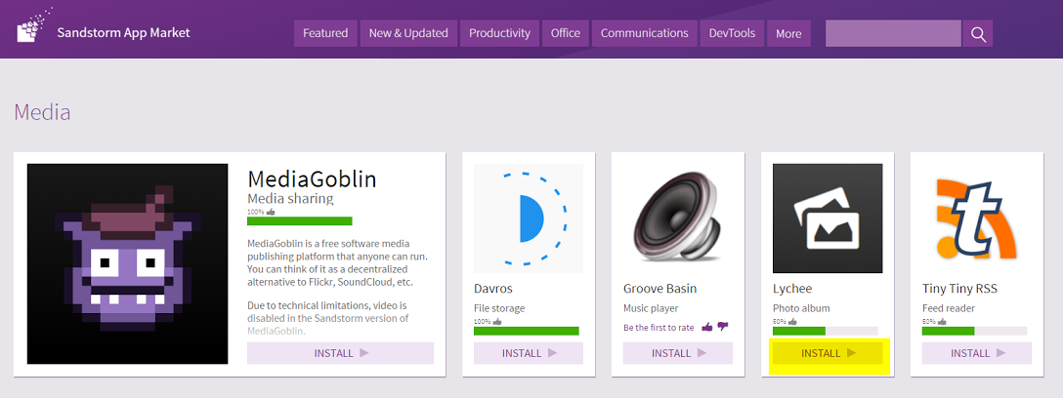The width and height of the screenshot is (1063, 398).
Task: Rate Groove Basin with thumbs down
Action: tap(722, 327)
